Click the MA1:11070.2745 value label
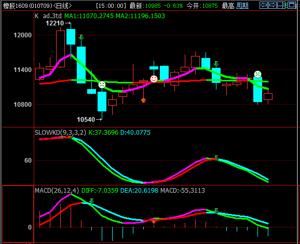300x244 pixels. tap(89, 16)
